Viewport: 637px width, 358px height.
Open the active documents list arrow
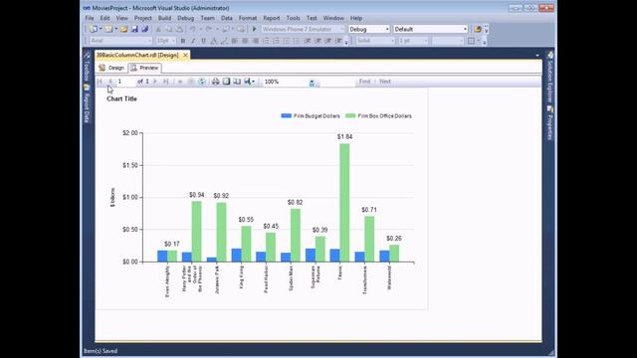(x=537, y=56)
